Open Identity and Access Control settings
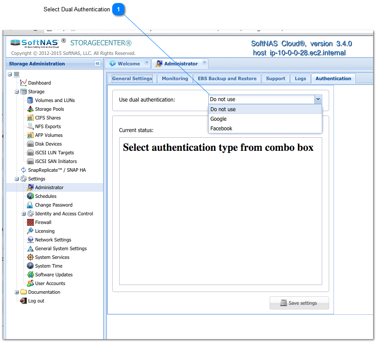This screenshot has height=343, width=377. (x=64, y=214)
